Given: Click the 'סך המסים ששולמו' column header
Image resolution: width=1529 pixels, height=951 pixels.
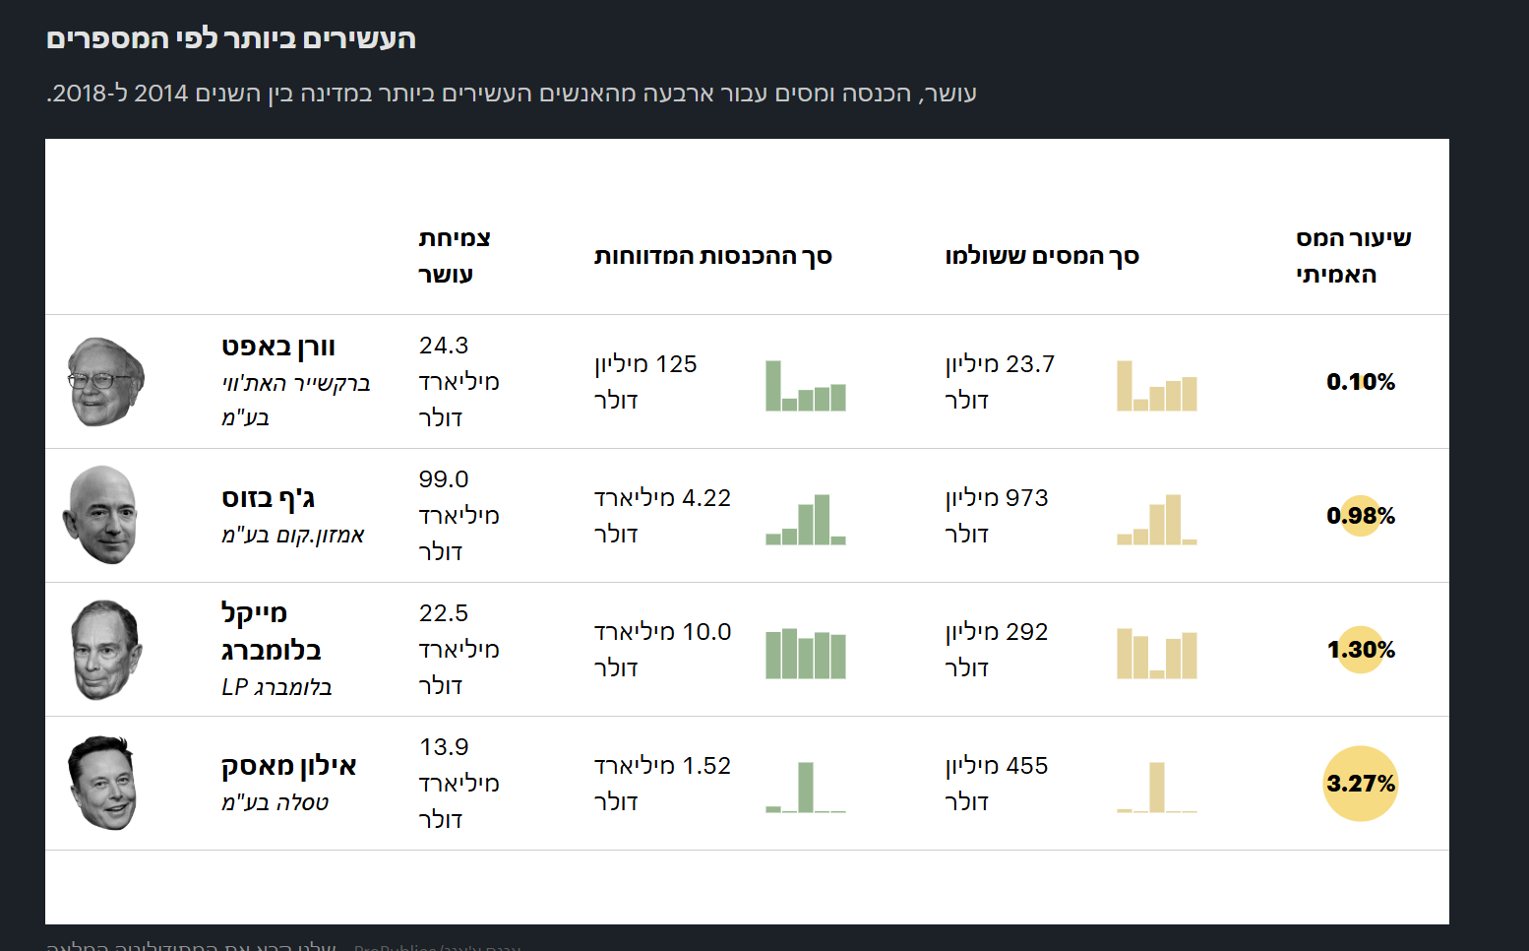Looking at the screenshot, I should pyautogui.click(x=1042, y=256).
